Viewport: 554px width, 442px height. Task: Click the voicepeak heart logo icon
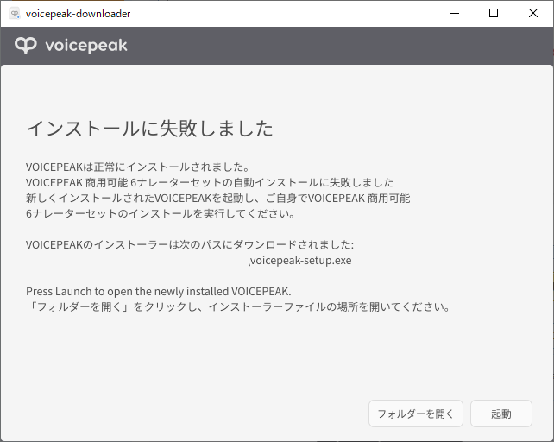(25, 46)
